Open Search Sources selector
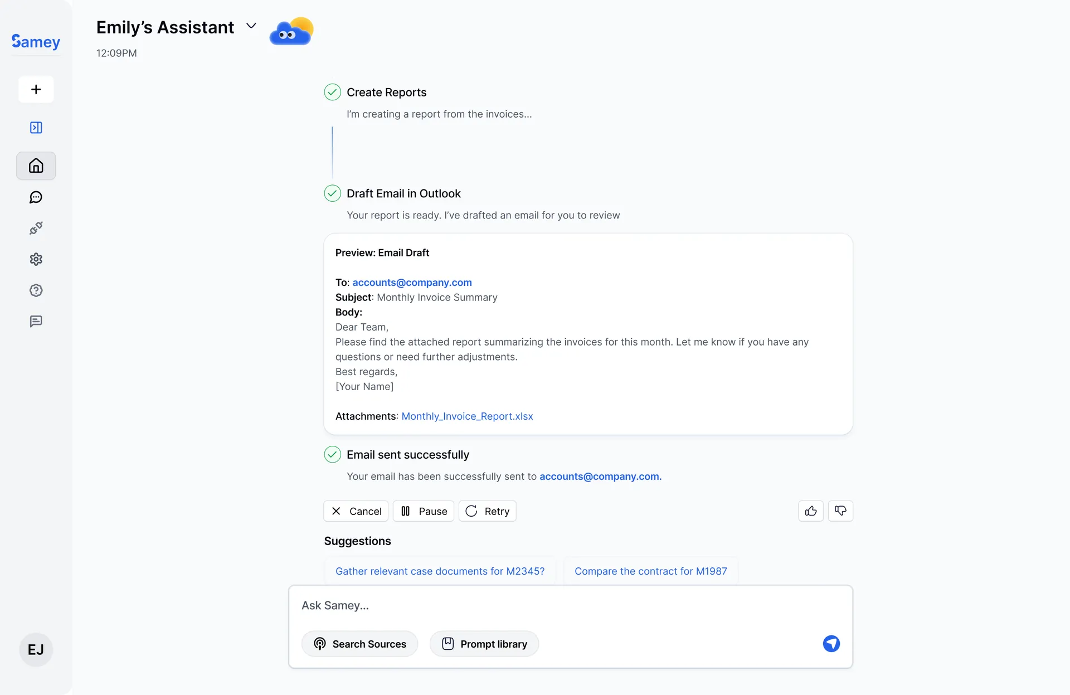1070x695 pixels. tap(359, 644)
